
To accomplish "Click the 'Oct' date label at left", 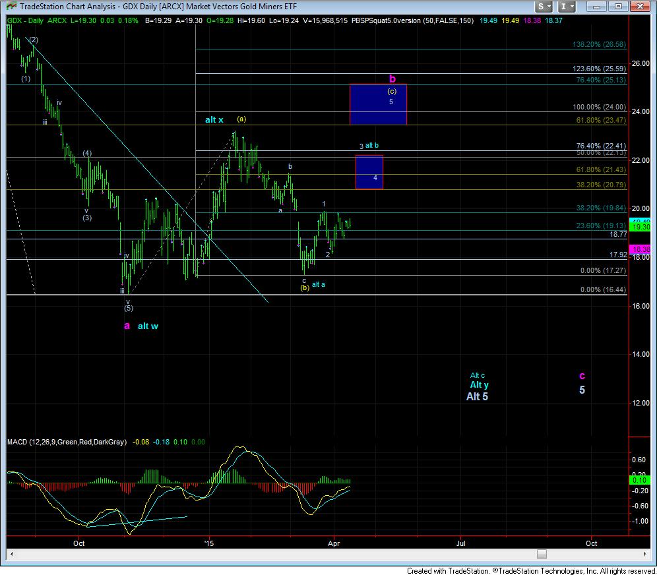I will pyautogui.click(x=78, y=543).
